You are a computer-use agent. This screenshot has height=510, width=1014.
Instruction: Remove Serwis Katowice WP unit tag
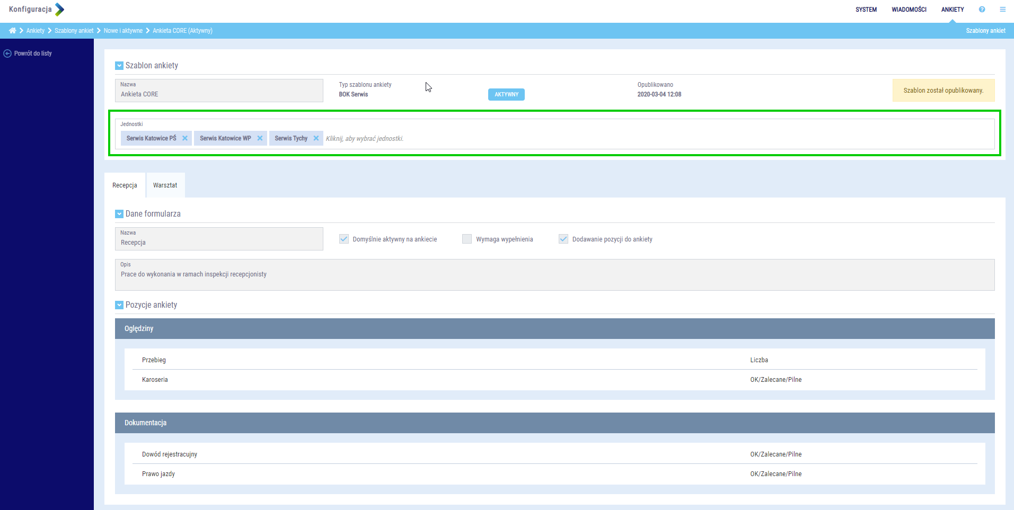[x=260, y=138]
